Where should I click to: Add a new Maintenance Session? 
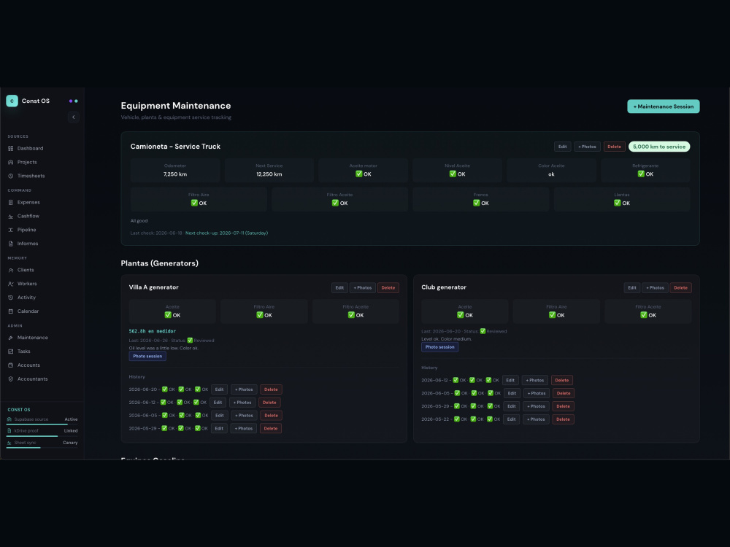664,106
